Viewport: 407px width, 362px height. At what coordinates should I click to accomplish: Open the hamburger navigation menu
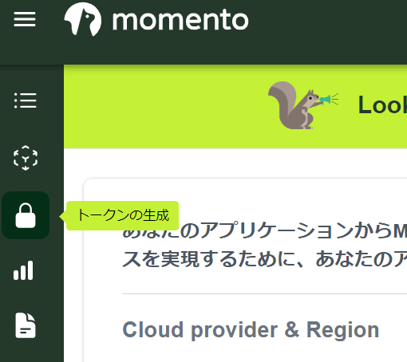tap(25, 19)
